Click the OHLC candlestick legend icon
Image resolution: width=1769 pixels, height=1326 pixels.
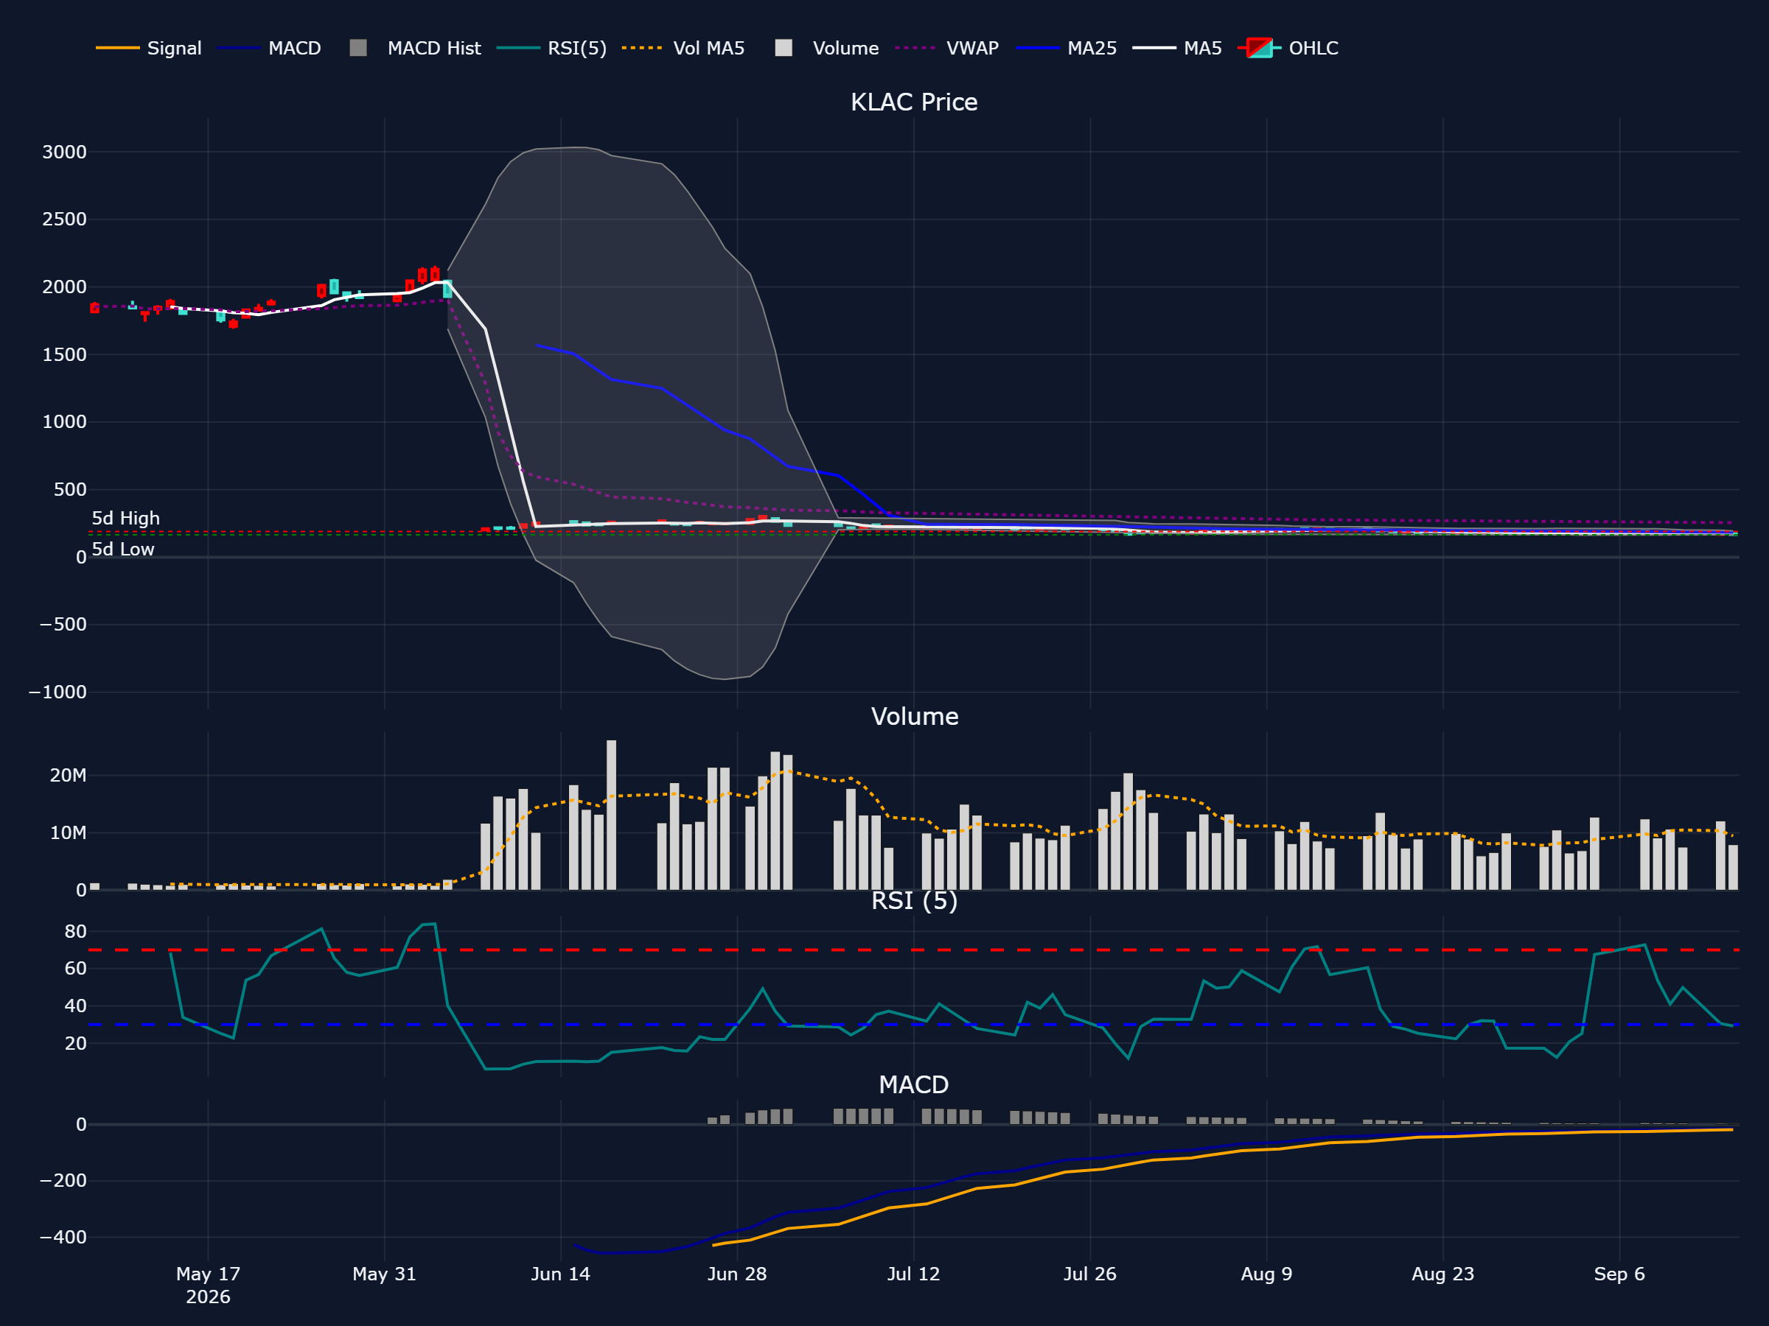pos(1260,48)
